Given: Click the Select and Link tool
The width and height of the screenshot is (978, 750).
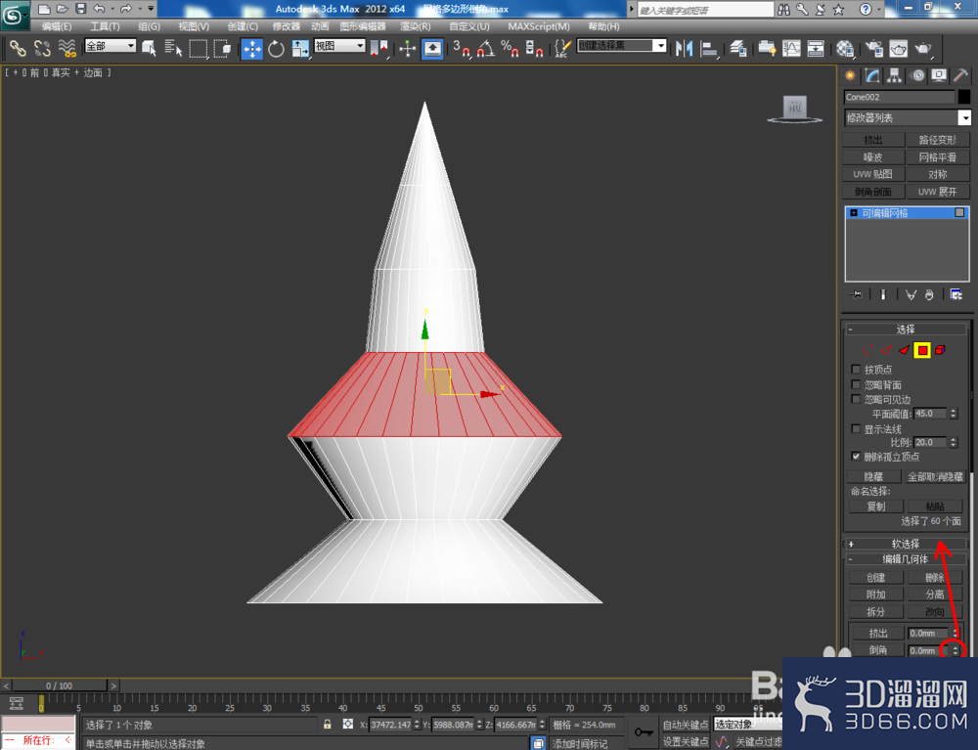Looking at the screenshot, I should pyautogui.click(x=18, y=48).
